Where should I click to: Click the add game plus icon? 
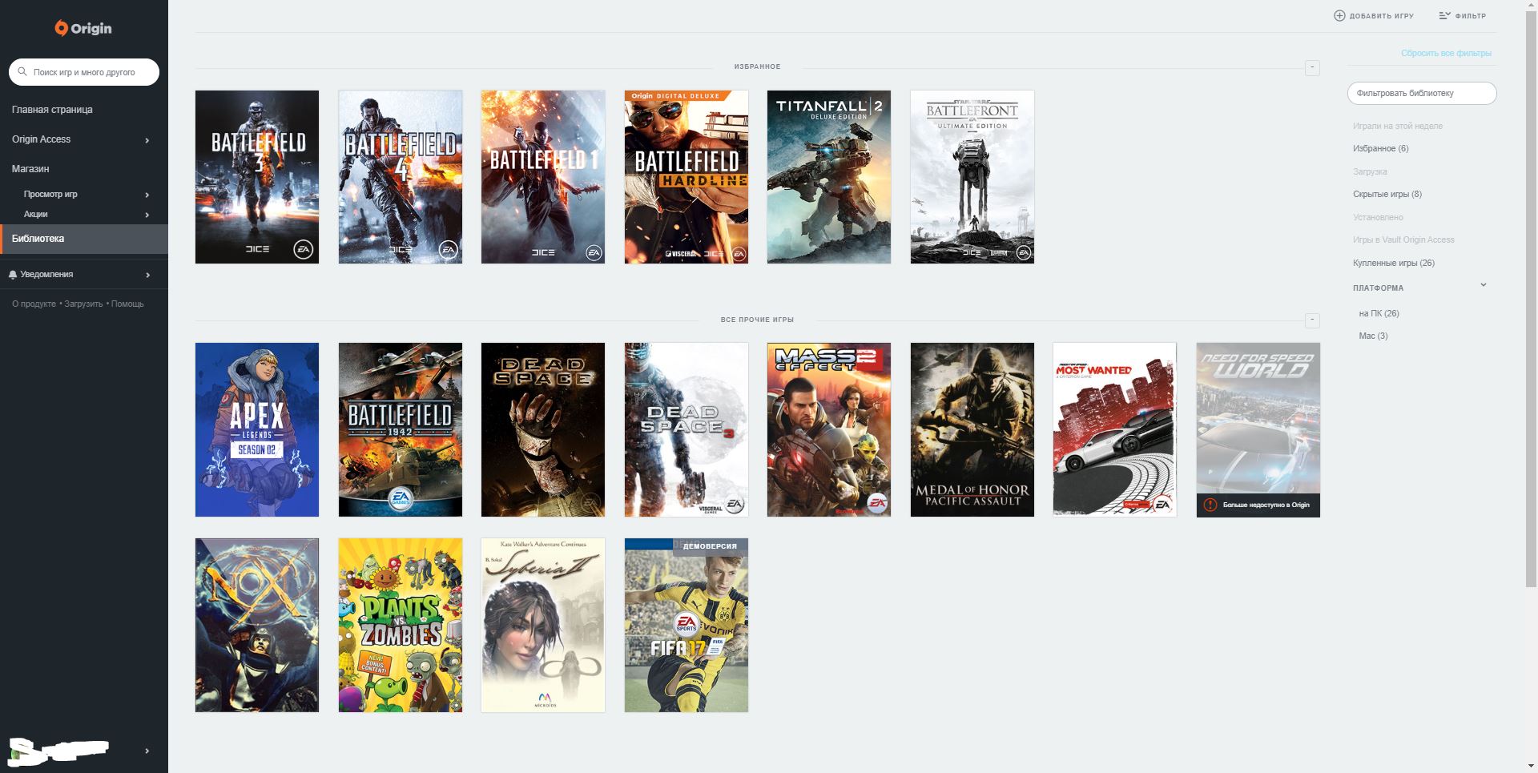(1339, 16)
